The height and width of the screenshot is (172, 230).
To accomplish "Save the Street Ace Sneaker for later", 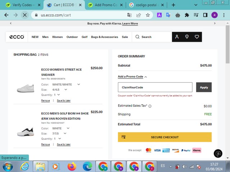I will (64, 100).
